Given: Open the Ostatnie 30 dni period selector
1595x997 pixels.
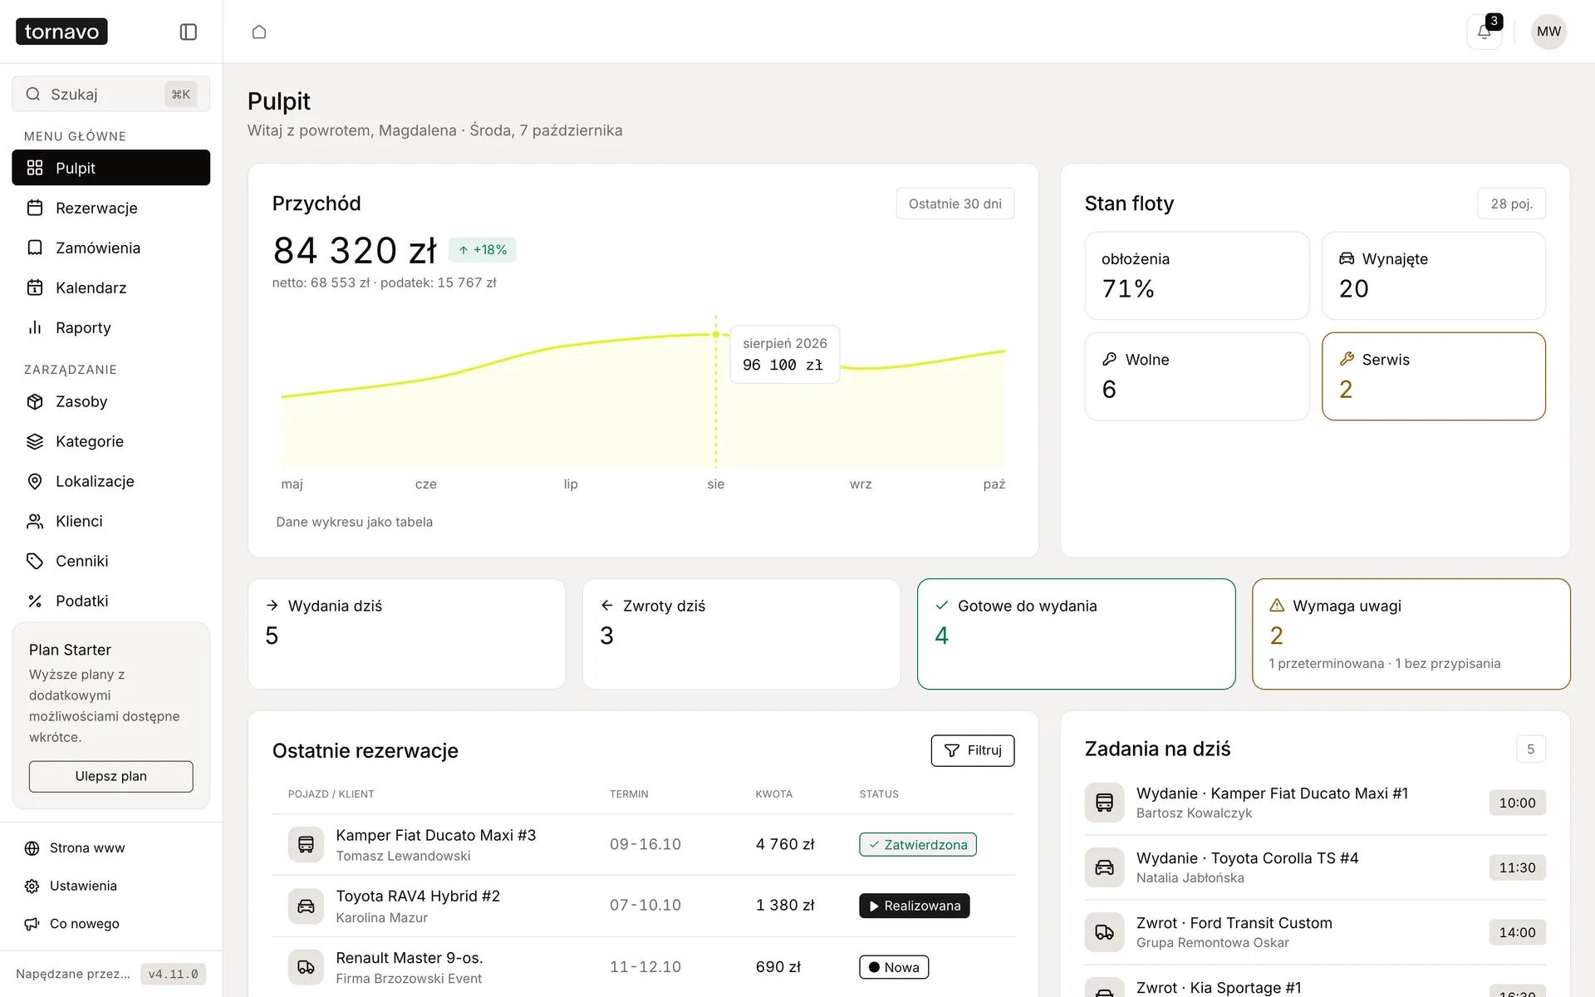Looking at the screenshot, I should pyautogui.click(x=955, y=204).
